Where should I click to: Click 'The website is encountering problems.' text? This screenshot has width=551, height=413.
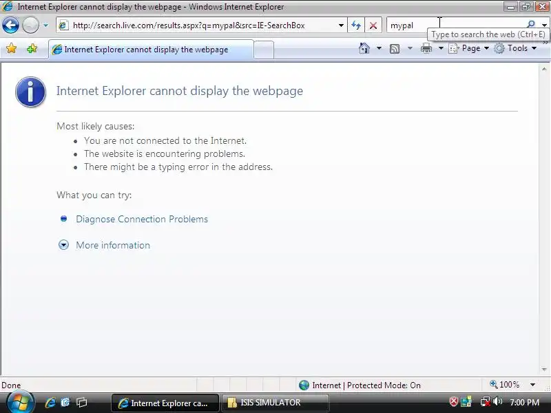[165, 153]
